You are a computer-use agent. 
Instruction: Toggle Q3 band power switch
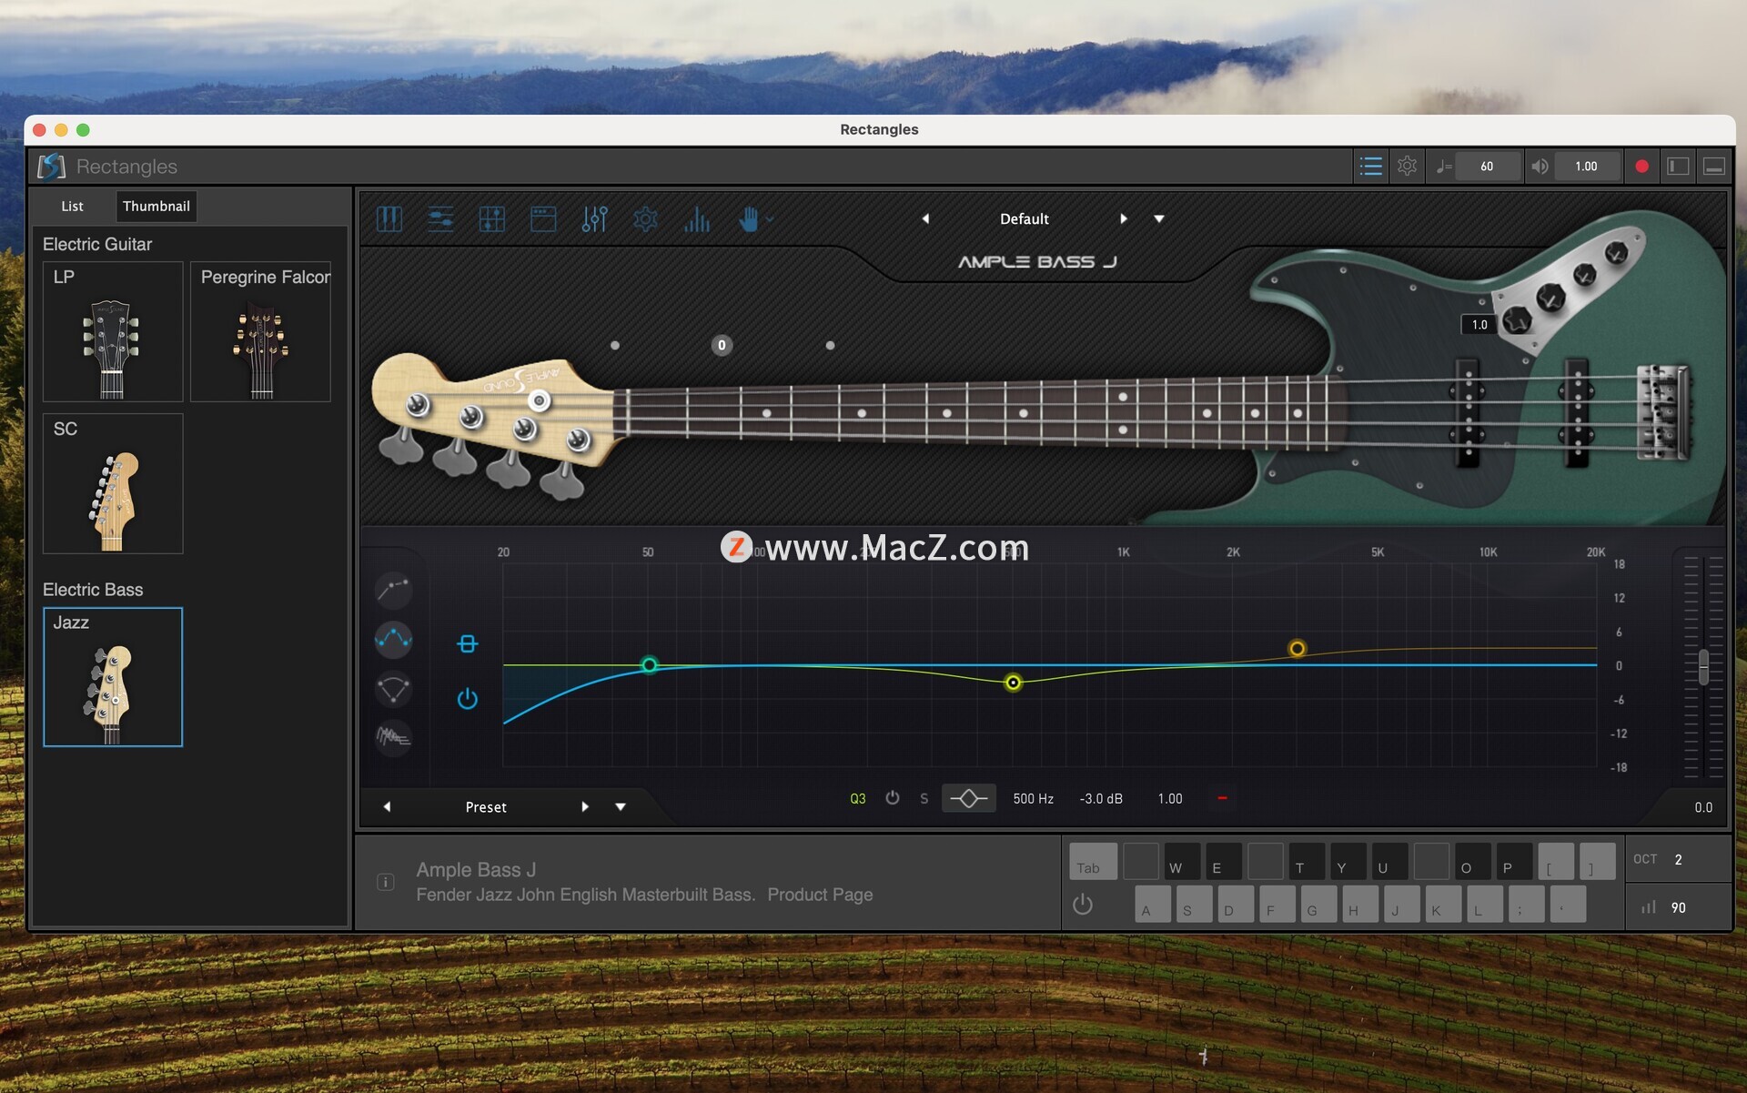pyautogui.click(x=893, y=797)
